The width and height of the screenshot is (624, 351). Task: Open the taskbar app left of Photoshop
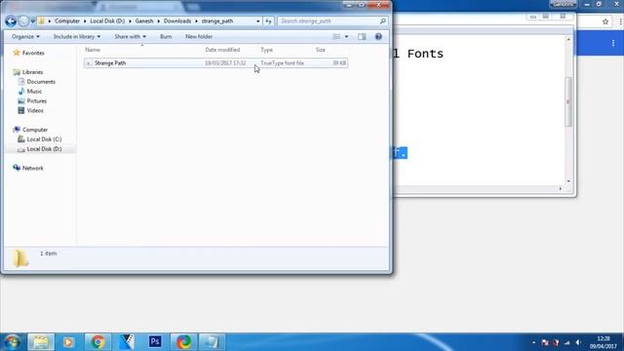coord(127,342)
